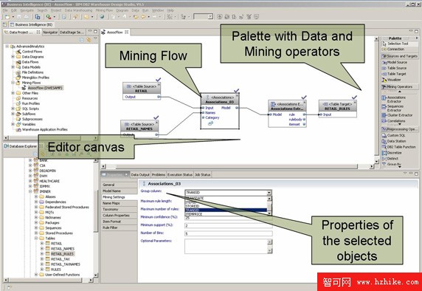Click the Link with Editor icon in the Data Project panel
Viewport: 422px width, 291px height.
[x=89, y=40]
